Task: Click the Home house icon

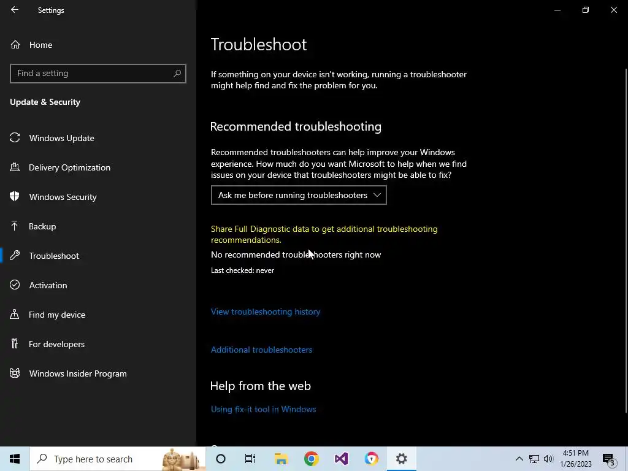Action: coord(15,45)
